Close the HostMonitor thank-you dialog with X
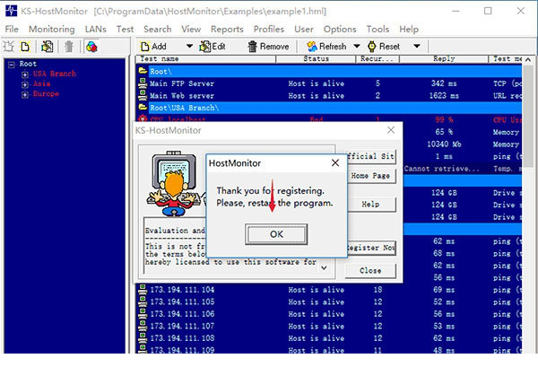The height and width of the screenshot is (367, 538). pos(335,162)
